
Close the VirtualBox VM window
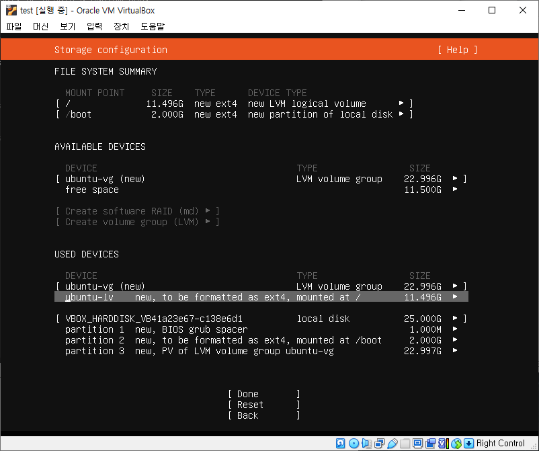tap(522, 10)
